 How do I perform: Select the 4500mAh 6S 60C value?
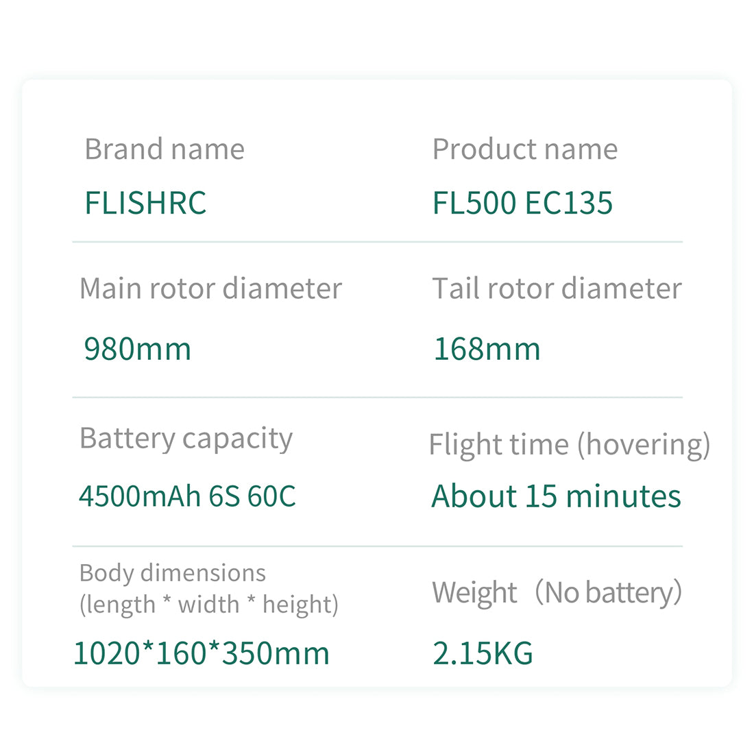pos(187,496)
